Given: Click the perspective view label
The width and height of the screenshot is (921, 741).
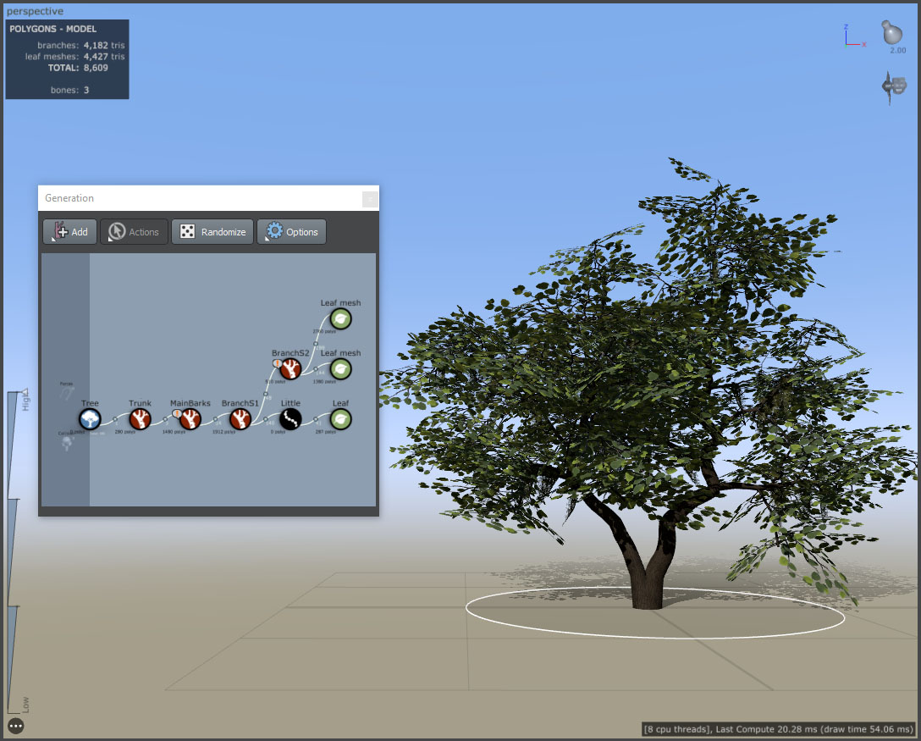Looking at the screenshot, I should coord(36,11).
